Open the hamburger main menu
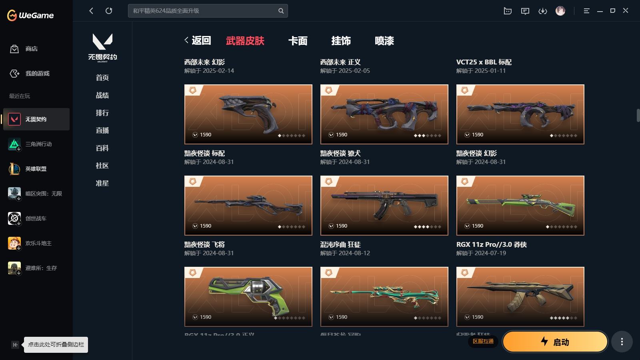Viewport: 640px width, 360px height. click(x=586, y=11)
